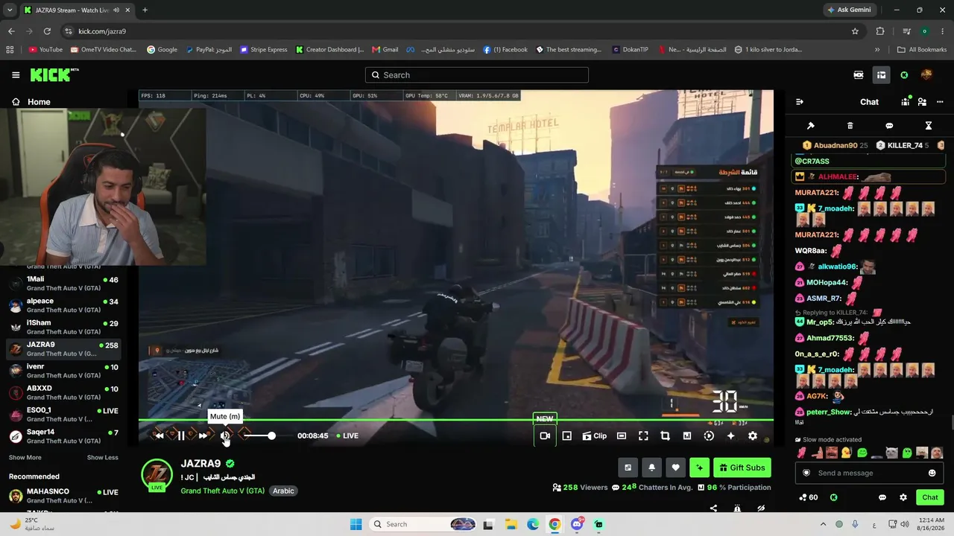The image size is (954, 536).
Task: Toggle notification bell for JAZRA9
Action: (x=651, y=468)
